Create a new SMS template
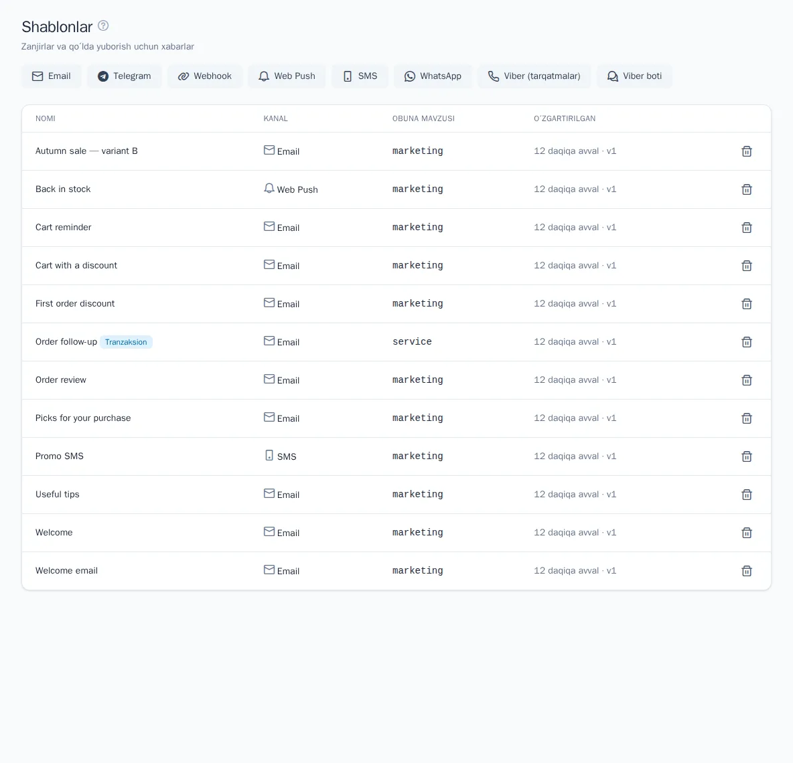 tap(360, 76)
